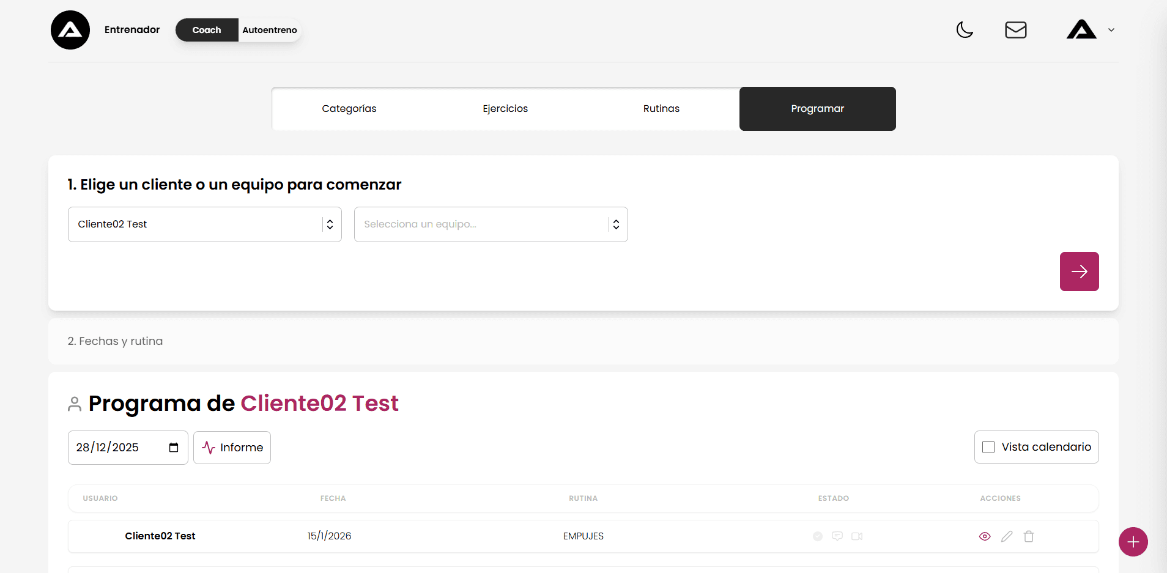The width and height of the screenshot is (1167, 573).
Task: Click the floating plus add button
Action: (x=1133, y=542)
